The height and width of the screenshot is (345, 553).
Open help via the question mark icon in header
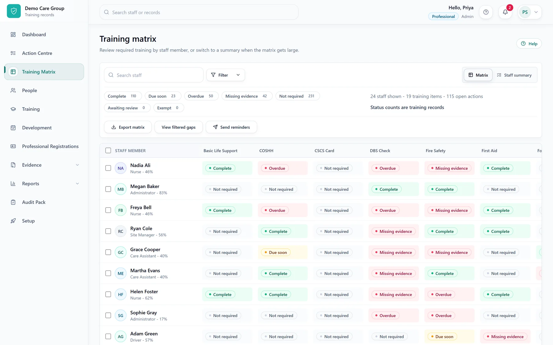[x=486, y=12]
